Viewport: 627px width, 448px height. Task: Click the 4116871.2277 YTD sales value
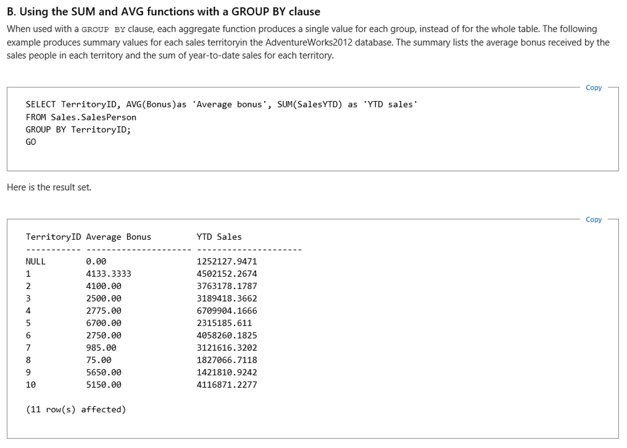tap(227, 385)
